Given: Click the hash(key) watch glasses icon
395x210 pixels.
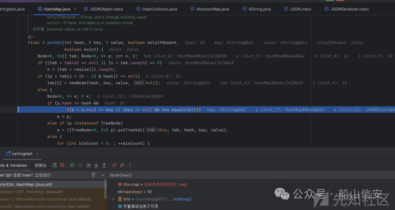Looking at the screenshot, I should [120, 192].
